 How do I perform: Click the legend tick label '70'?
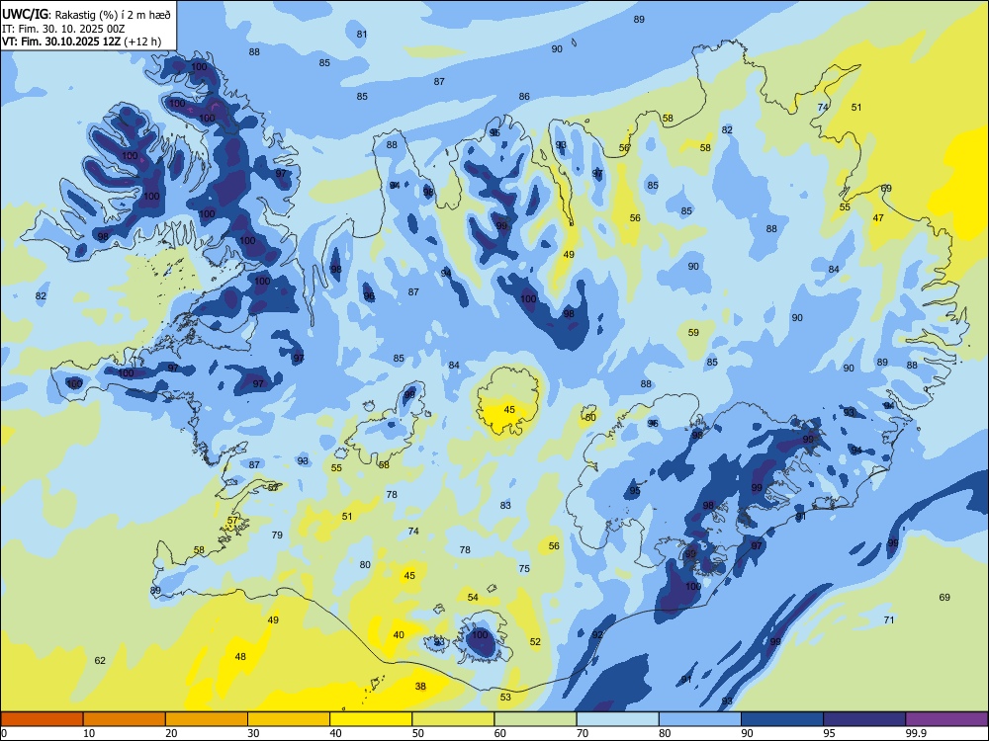tap(583, 733)
